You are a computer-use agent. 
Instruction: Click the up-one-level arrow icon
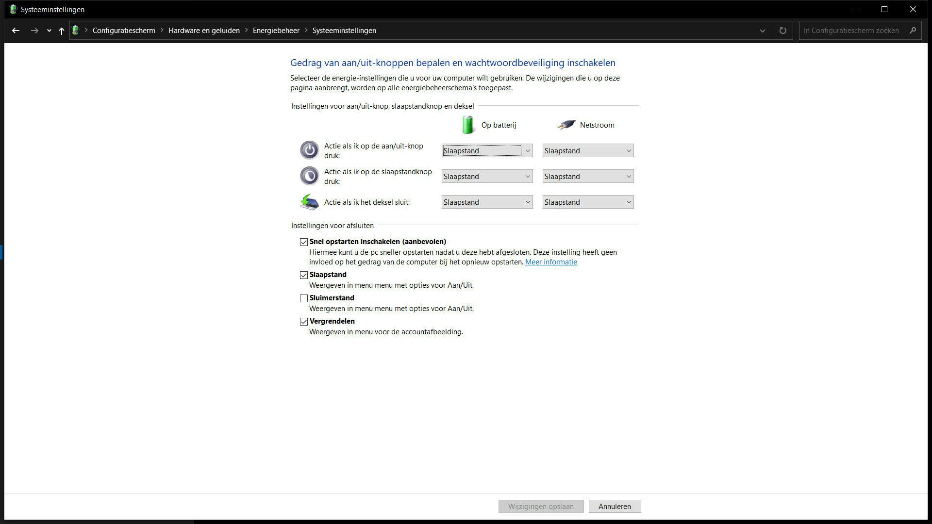point(61,31)
